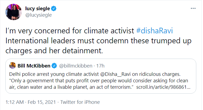Click the Bill McKibben display name
Viewport: 203px width, 110px height.
[34, 66]
